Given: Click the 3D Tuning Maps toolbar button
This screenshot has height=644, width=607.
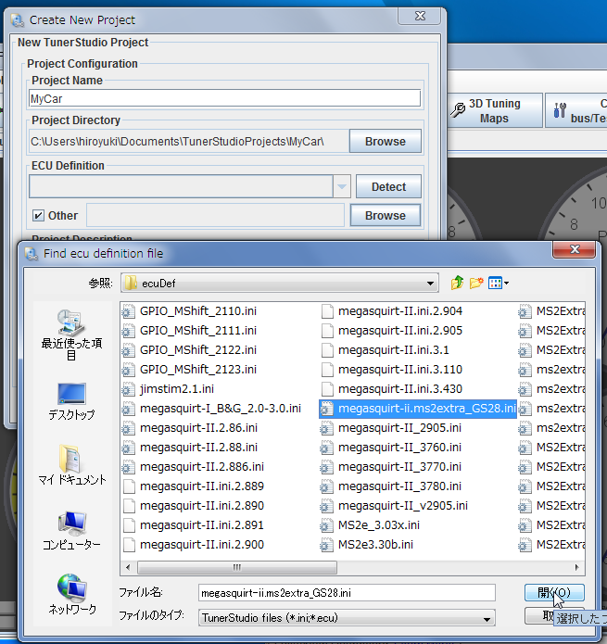Looking at the screenshot, I should coord(495,110).
